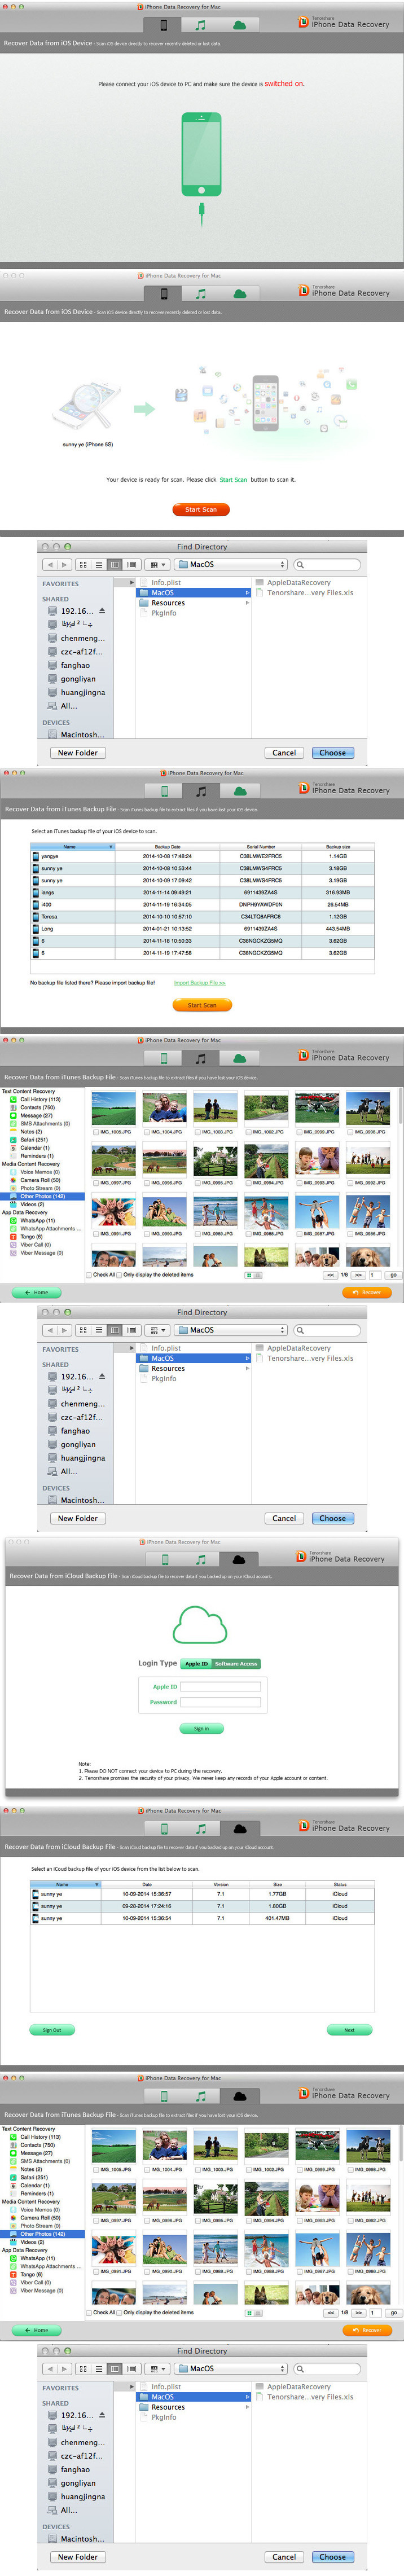
Task: Eject 192.16 share in topmost Find Directory
Action: tap(101, 610)
